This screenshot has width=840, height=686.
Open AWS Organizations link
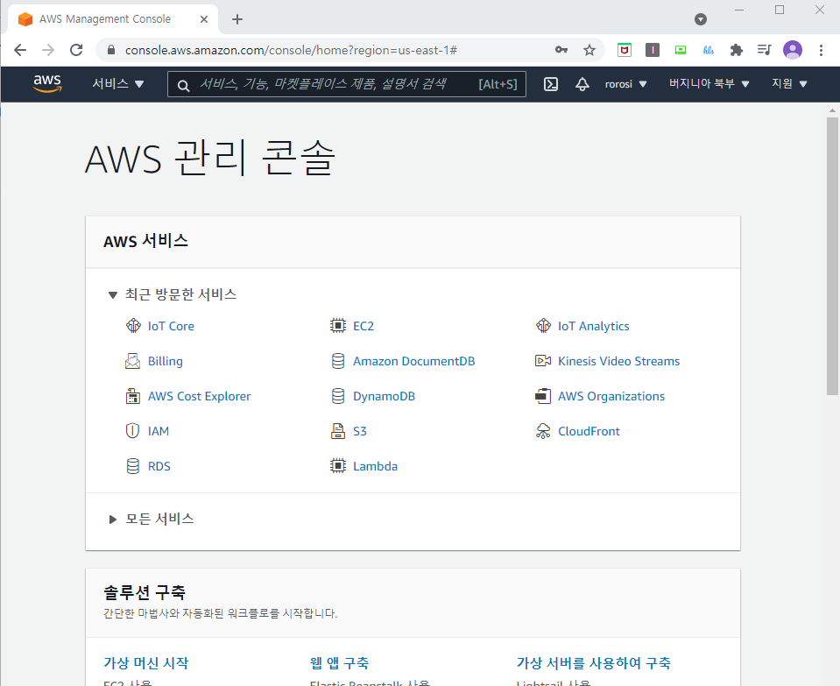click(x=611, y=396)
